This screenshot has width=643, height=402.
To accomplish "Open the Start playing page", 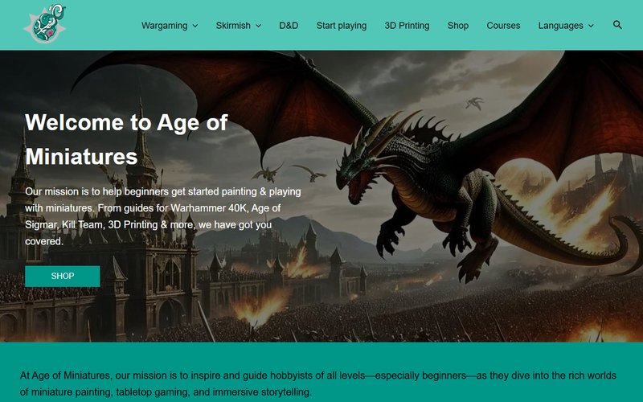I will click(341, 26).
